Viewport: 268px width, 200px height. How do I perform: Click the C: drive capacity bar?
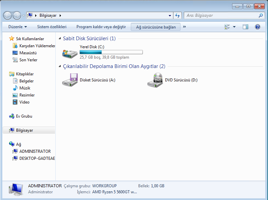[x=111, y=52]
